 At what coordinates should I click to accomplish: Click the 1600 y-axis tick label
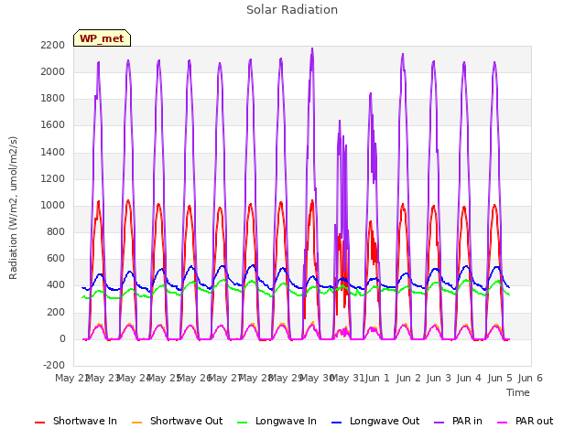[x=53, y=124]
